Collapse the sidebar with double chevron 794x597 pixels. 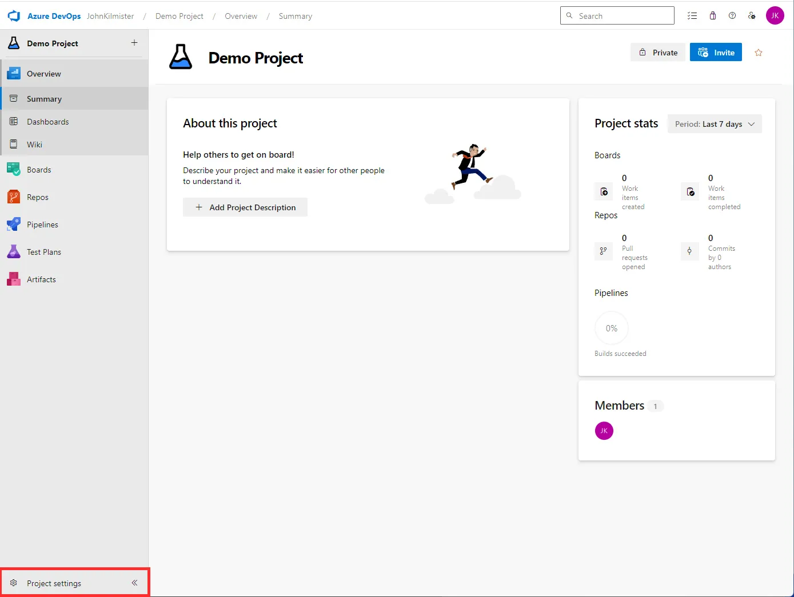(x=134, y=583)
